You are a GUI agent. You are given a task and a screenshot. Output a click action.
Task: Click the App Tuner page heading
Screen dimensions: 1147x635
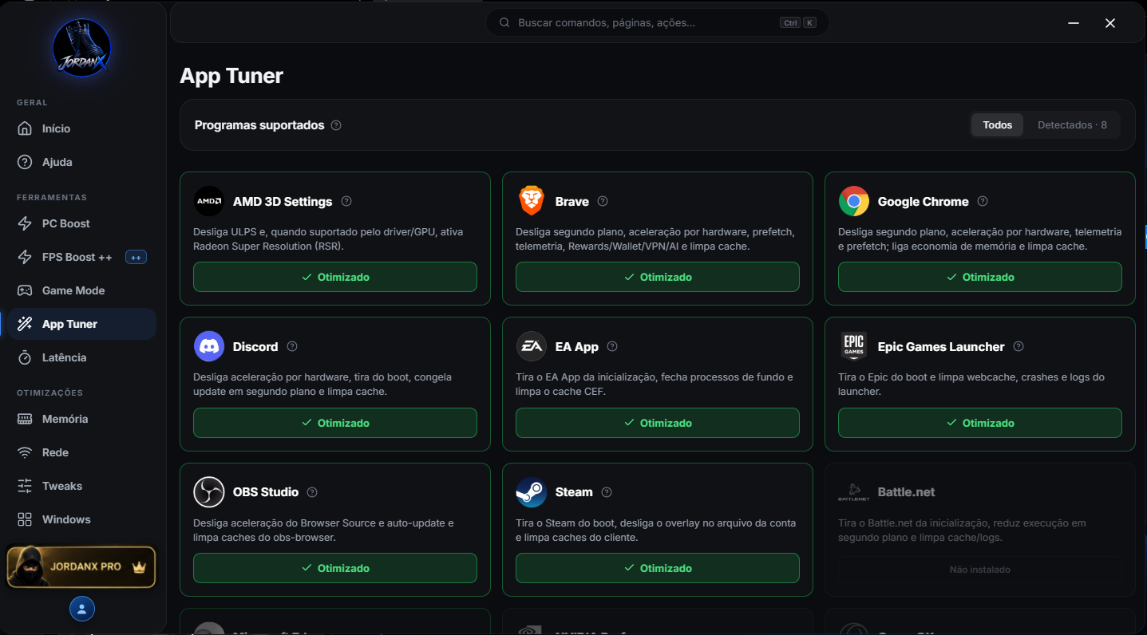coord(231,76)
